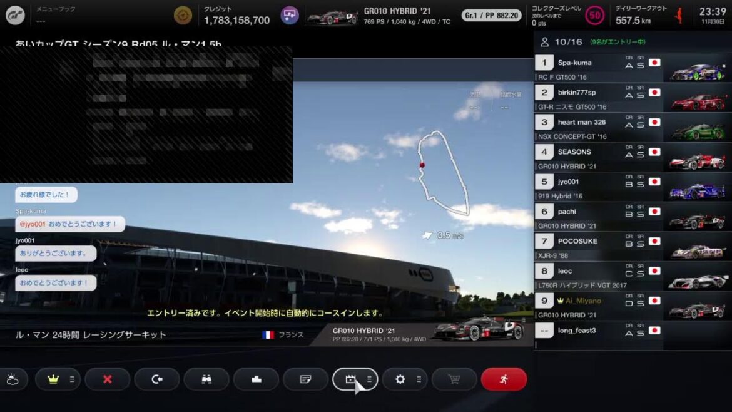Screen dimensions: 732x412
Task: Click the greyed-out shopping cart button
Action: point(454,379)
